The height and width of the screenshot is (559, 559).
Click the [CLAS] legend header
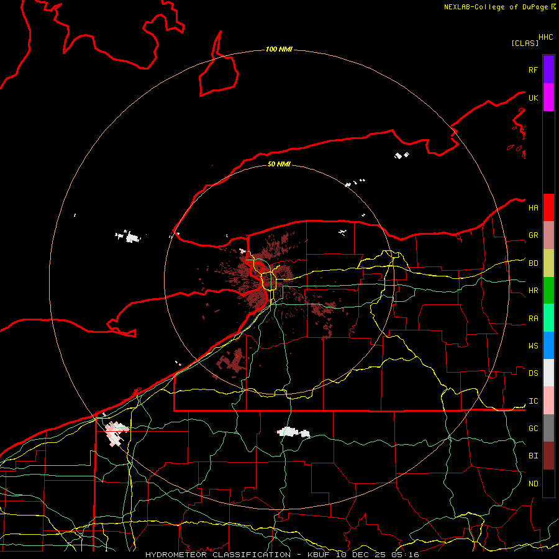coord(525,43)
